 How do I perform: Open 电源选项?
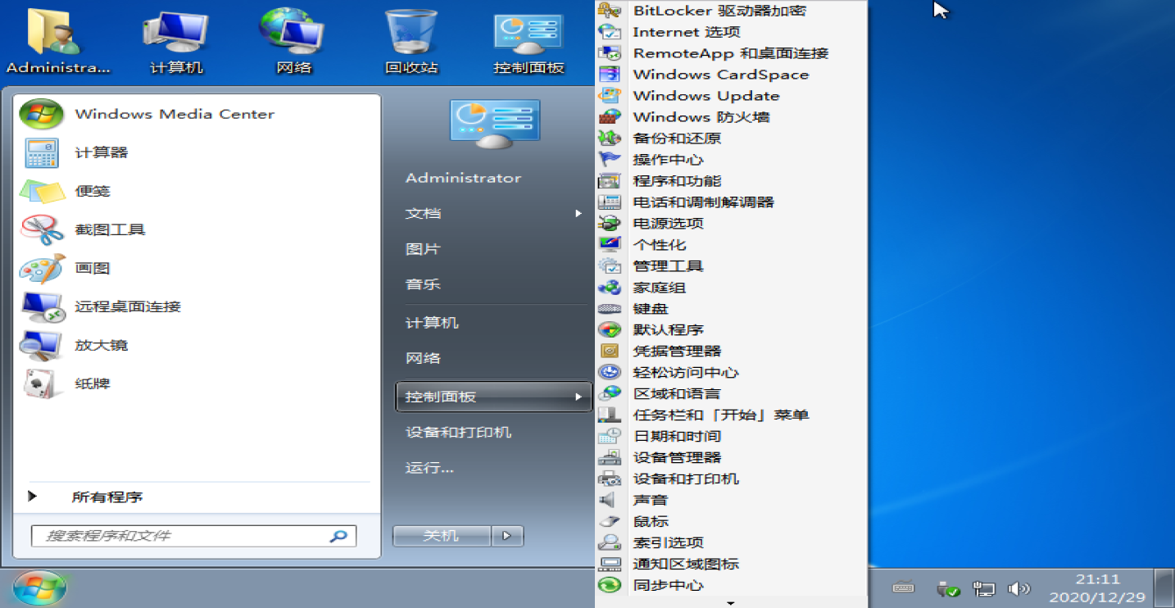(x=731, y=224)
